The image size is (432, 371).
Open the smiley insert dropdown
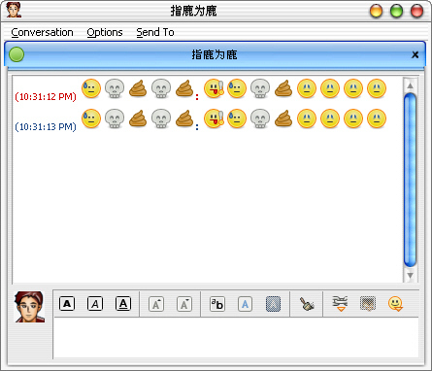tap(395, 304)
